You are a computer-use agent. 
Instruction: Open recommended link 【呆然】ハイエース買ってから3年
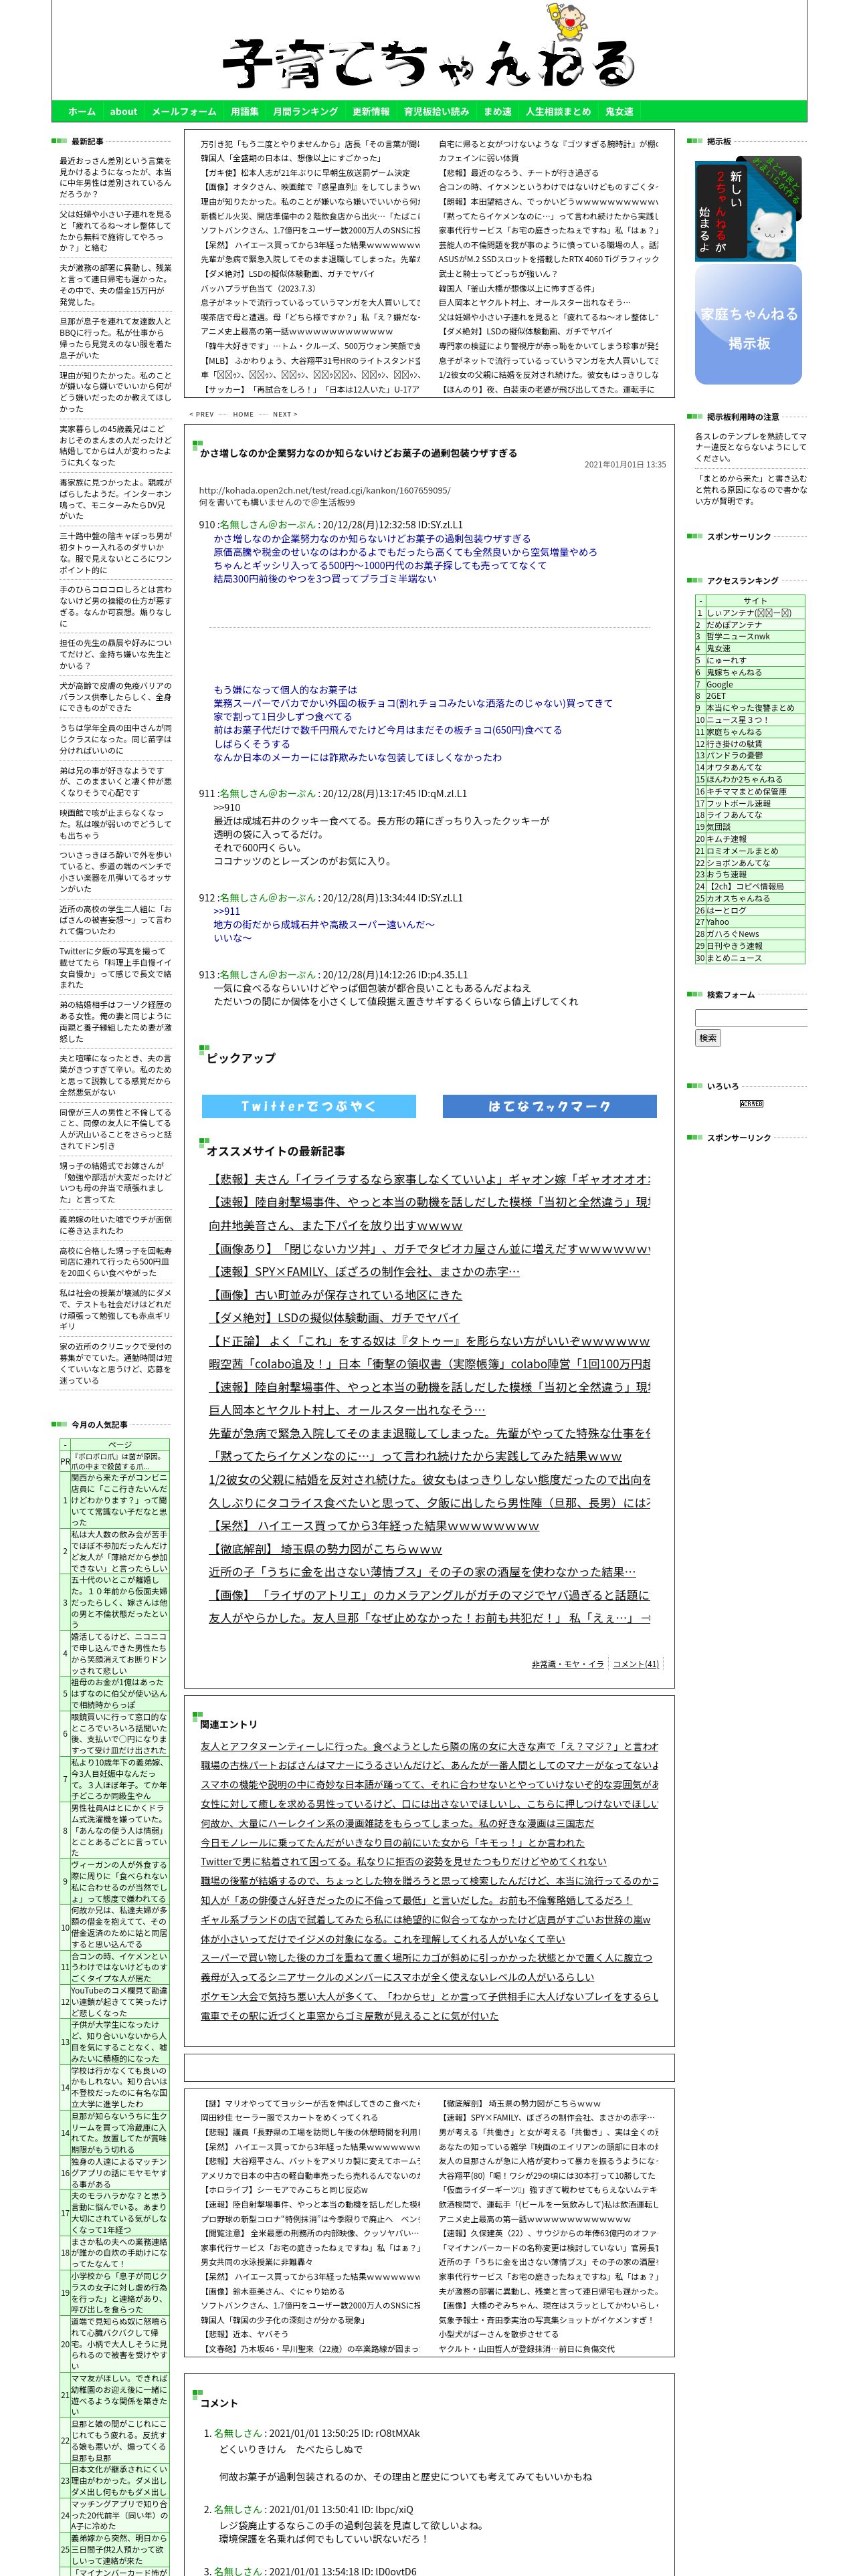(373, 1526)
